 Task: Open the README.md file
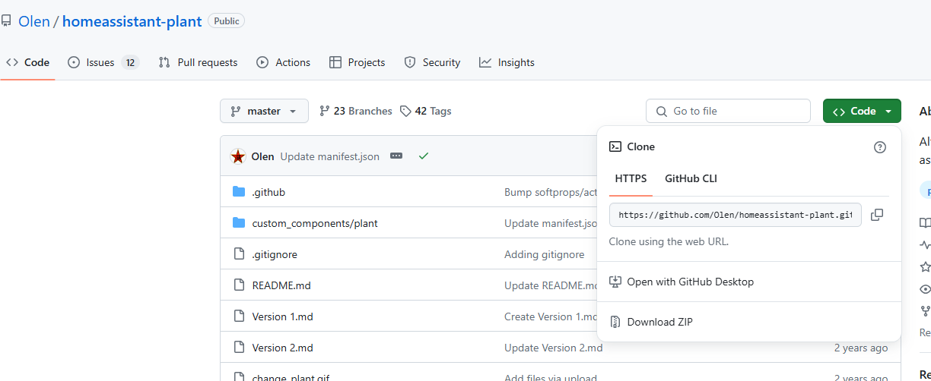pyautogui.click(x=281, y=285)
